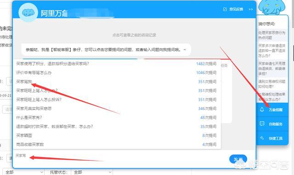Viewport: 294px width, 175px height.
Task: Open 买家多次申请退货退款却一直不退货 question
Action: point(272,51)
